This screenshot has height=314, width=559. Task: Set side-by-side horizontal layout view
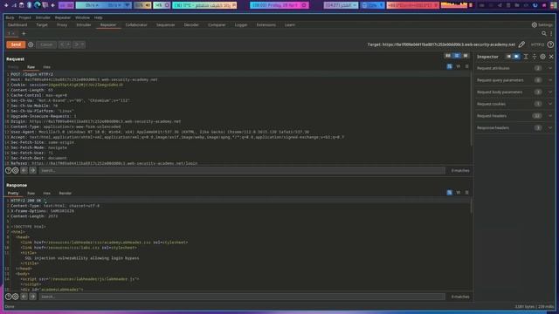tap(448, 56)
